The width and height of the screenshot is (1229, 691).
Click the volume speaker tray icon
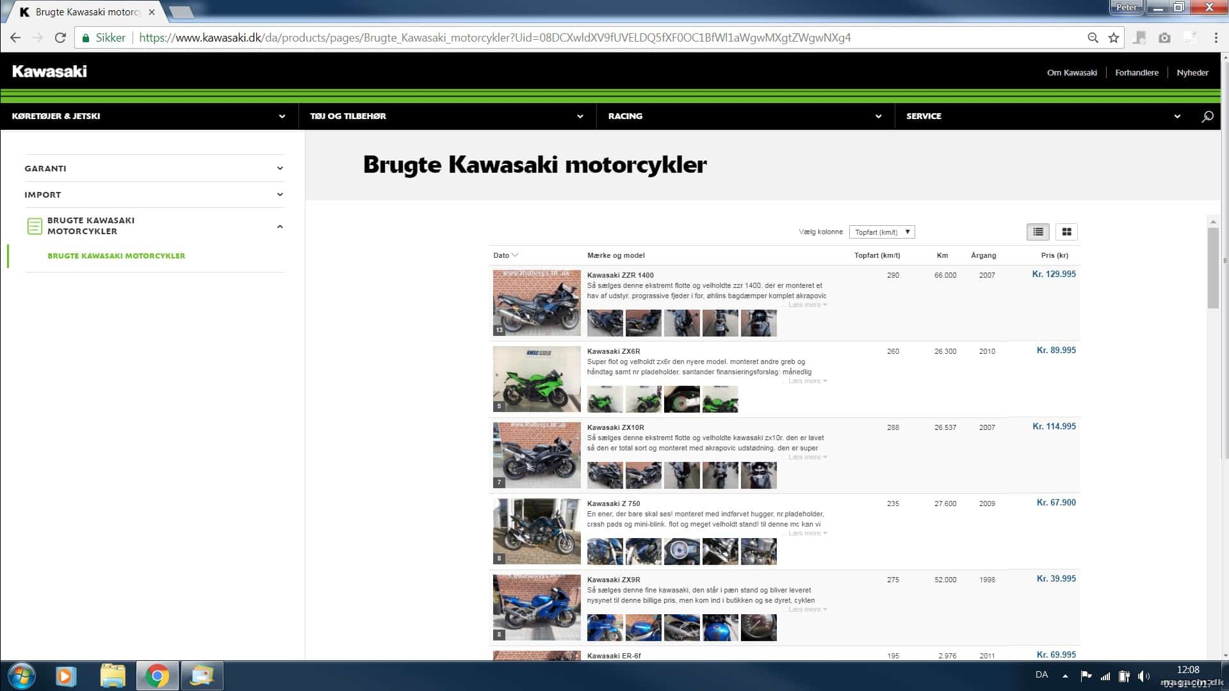click(x=1144, y=676)
